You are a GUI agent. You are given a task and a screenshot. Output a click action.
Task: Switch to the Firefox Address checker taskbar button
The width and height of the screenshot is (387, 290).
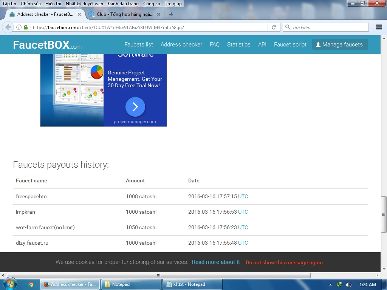click(x=70, y=284)
